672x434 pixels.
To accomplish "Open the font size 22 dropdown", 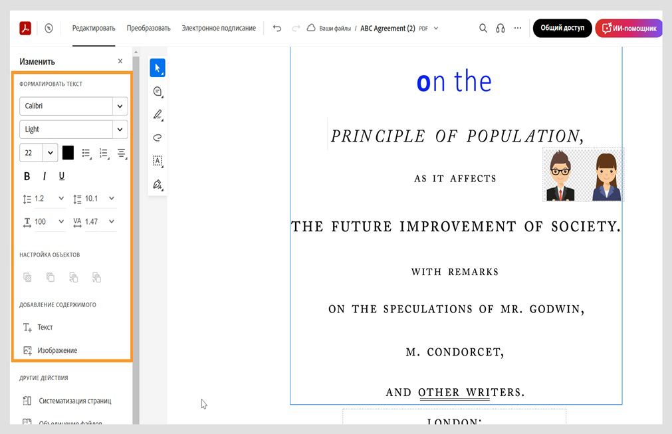I will [x=49, y=152].
